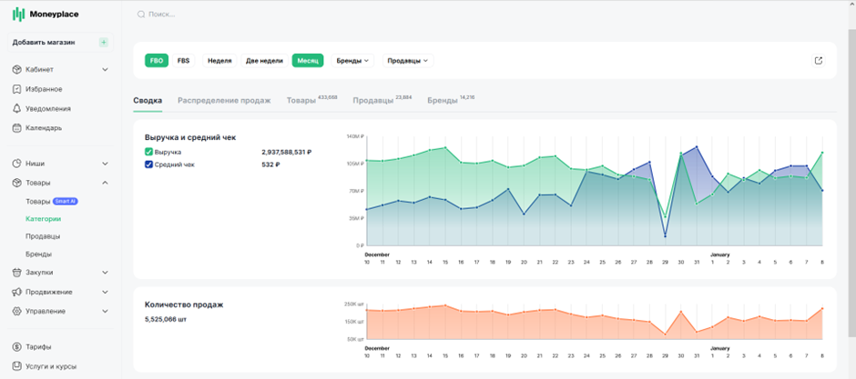Uncheck the Выручка checkbox
Viewport: 856px width, 379px height.
point(148,152)
